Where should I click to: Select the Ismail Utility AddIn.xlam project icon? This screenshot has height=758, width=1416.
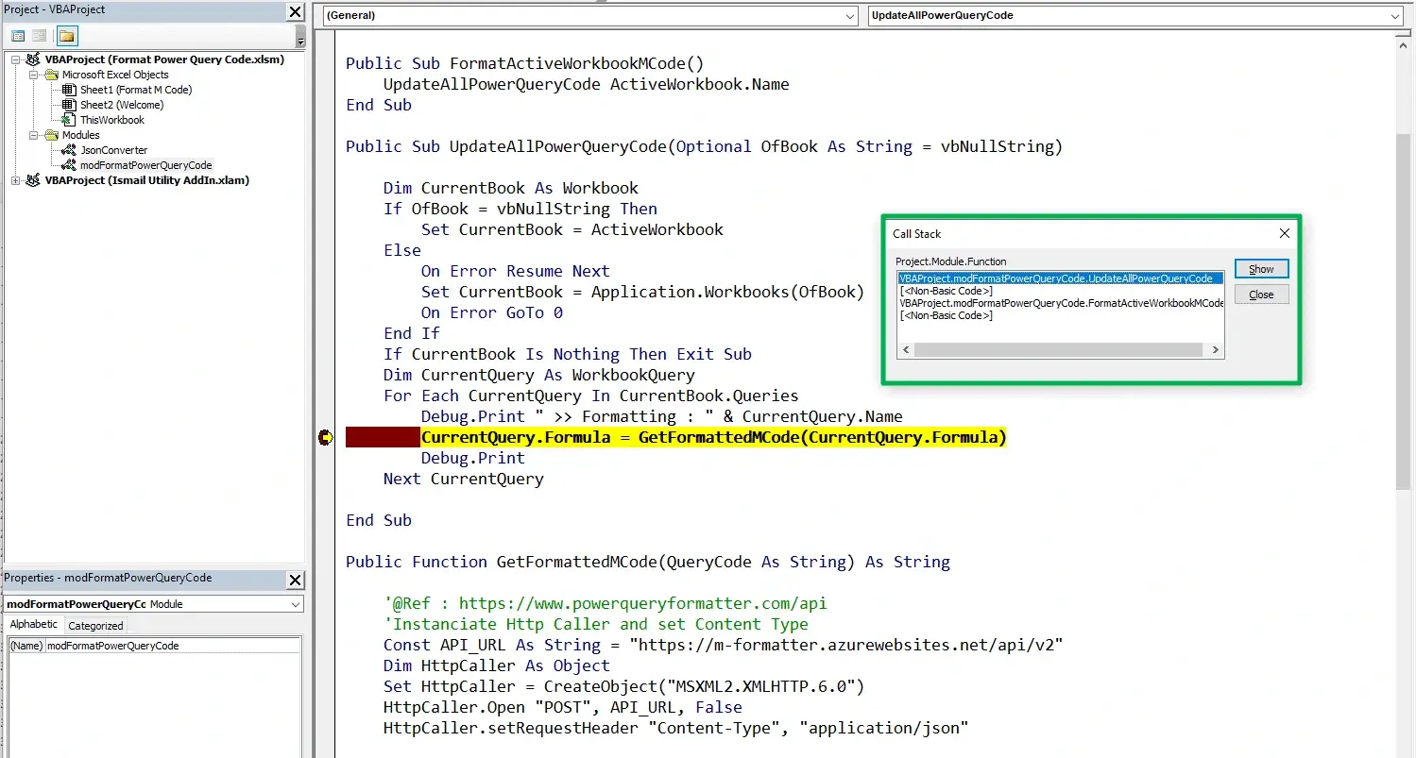pyautogui.click(x=31, y=180)
